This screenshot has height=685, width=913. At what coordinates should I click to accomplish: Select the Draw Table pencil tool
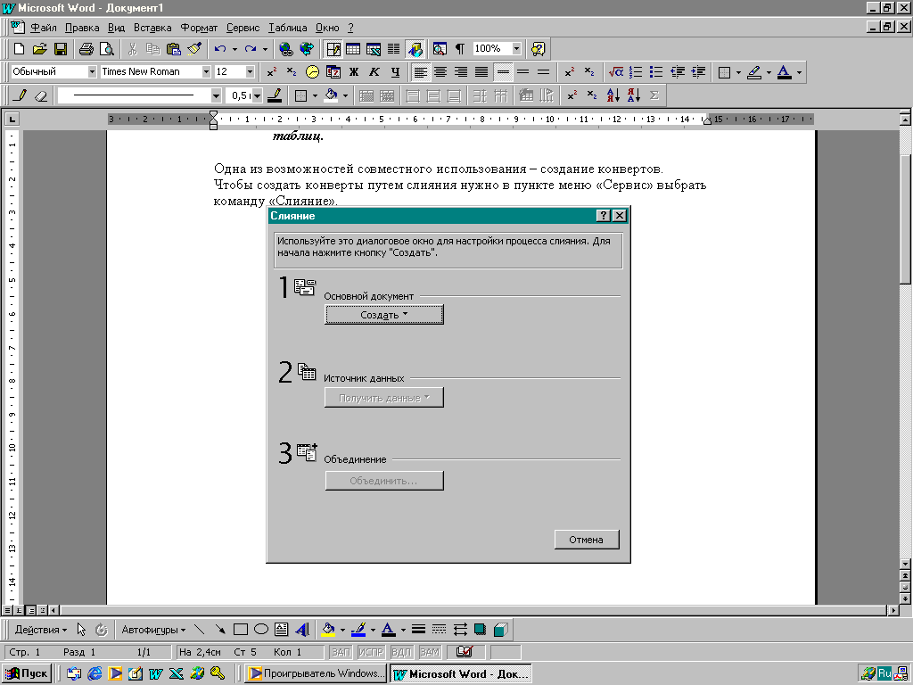click(21, 95)
